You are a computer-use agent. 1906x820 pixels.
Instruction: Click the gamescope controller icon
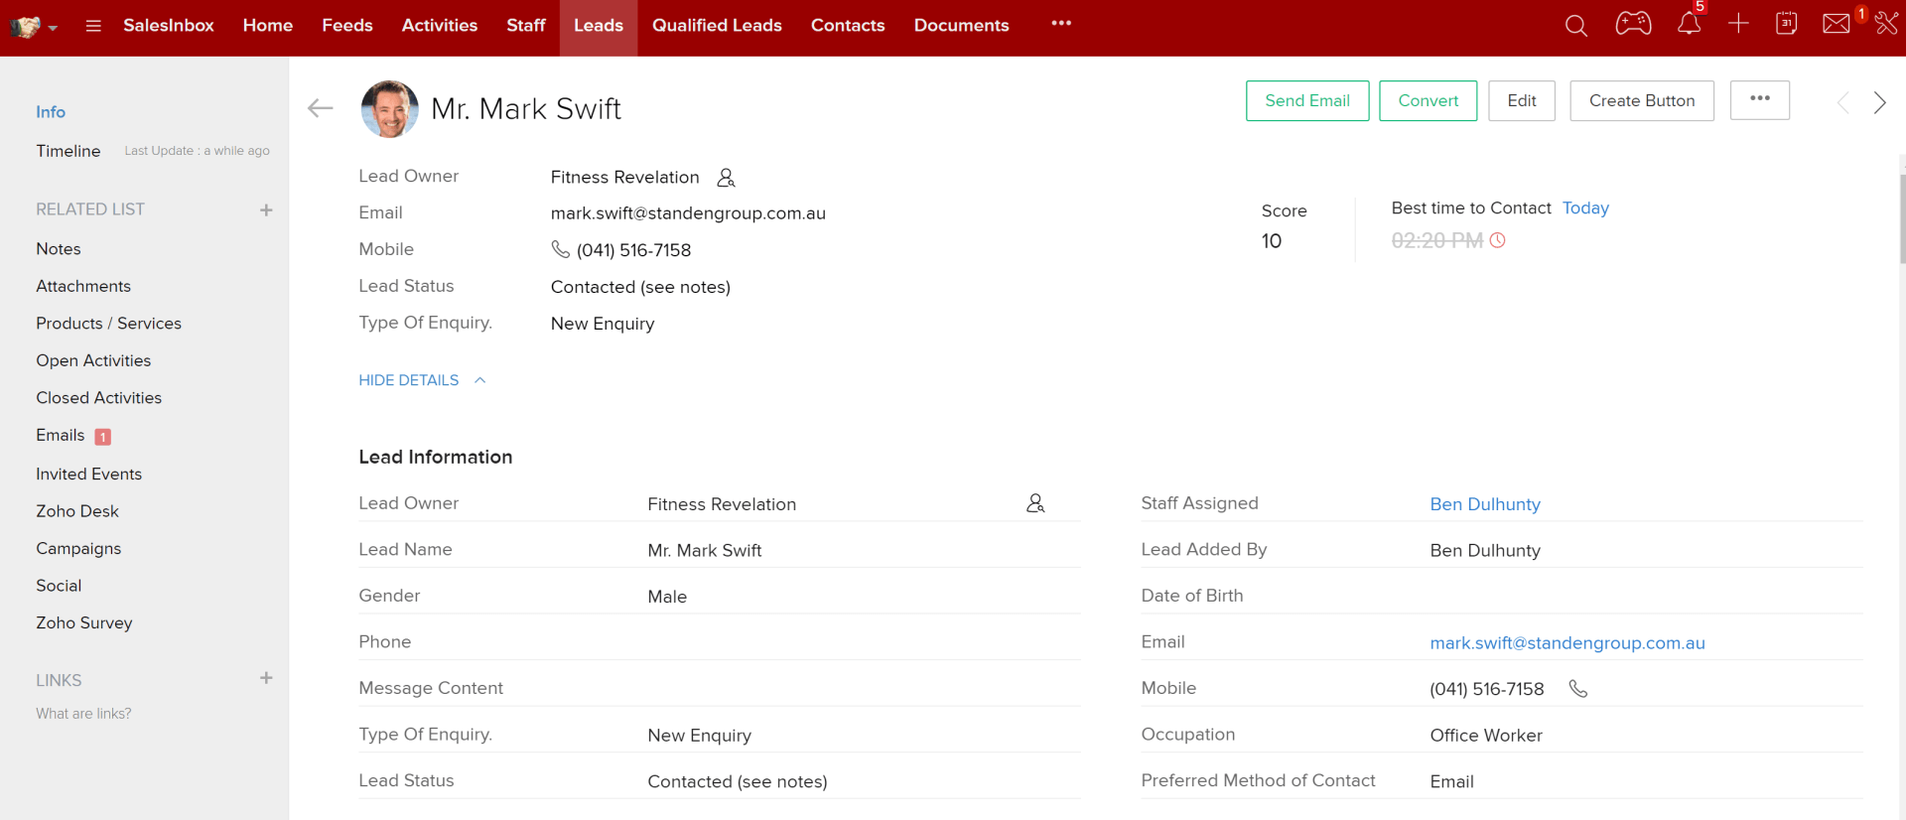pos(1633,24)
